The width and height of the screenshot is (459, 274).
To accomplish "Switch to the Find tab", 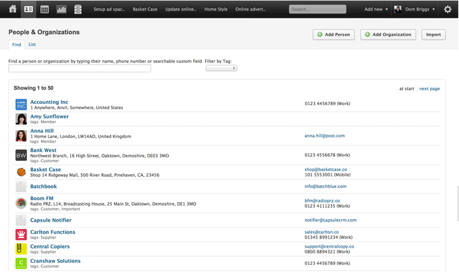I will (16, 44).
